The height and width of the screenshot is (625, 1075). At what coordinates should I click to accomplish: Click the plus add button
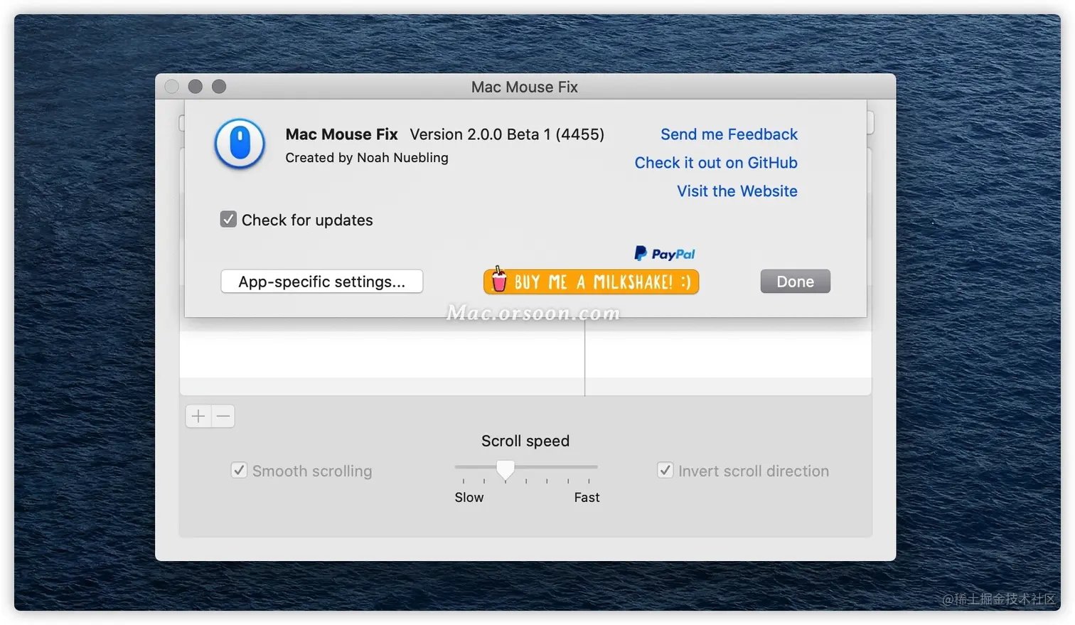point(198,416)
